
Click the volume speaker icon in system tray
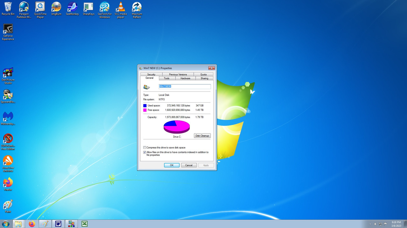[x=376, y=224]
